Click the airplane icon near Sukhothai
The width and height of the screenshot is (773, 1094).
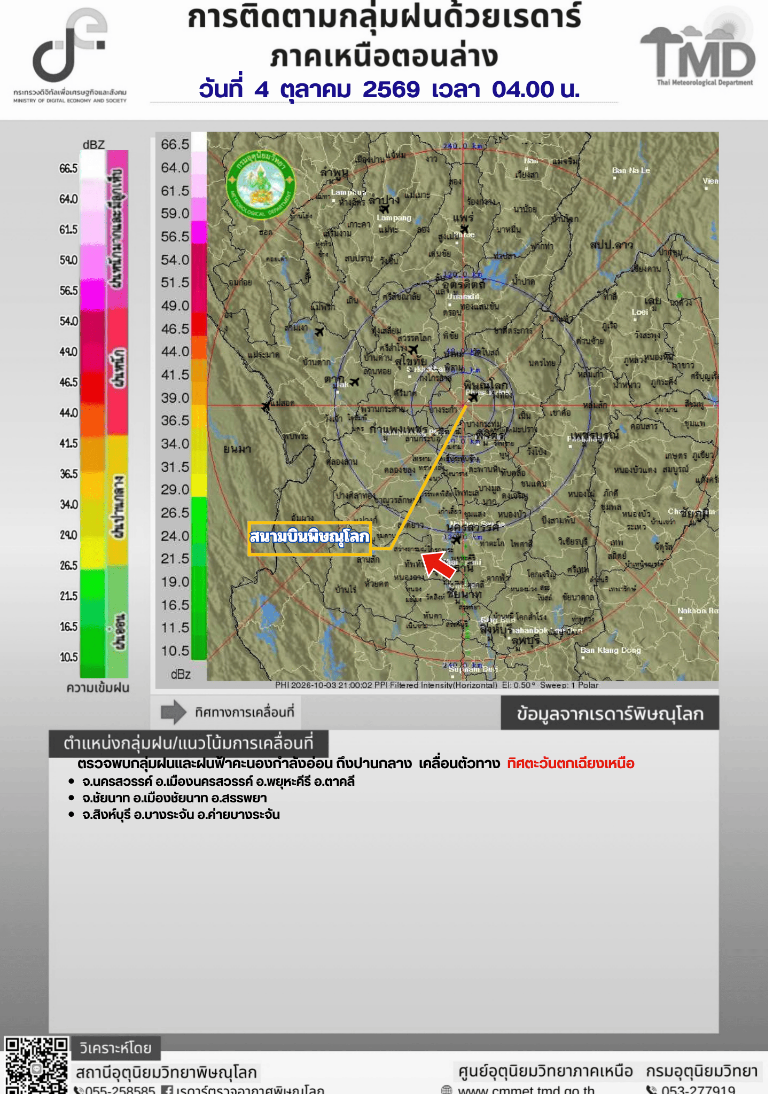click(413, 350)
